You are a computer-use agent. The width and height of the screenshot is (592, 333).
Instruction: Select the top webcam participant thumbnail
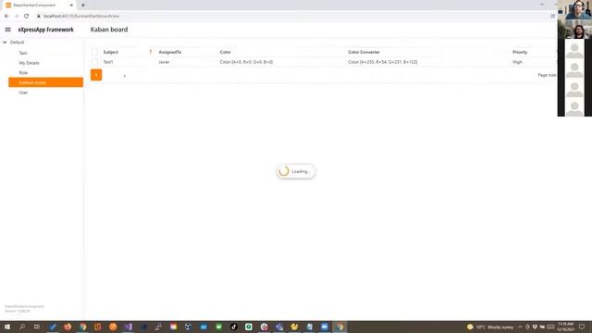click(574, 9)
